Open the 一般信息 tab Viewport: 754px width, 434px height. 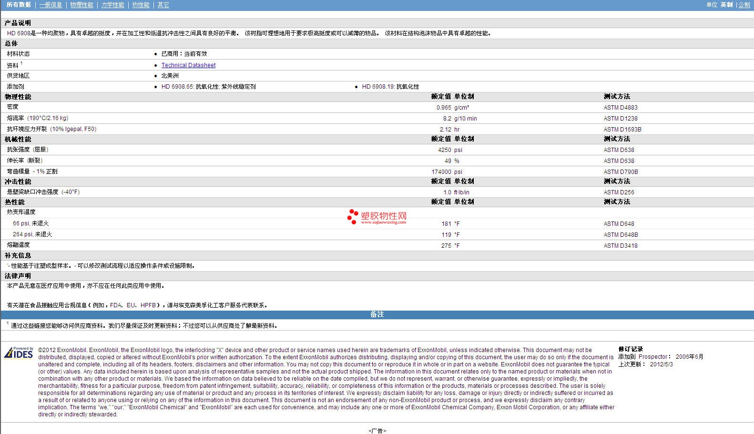pyautogui.click(x=51, y=5)
